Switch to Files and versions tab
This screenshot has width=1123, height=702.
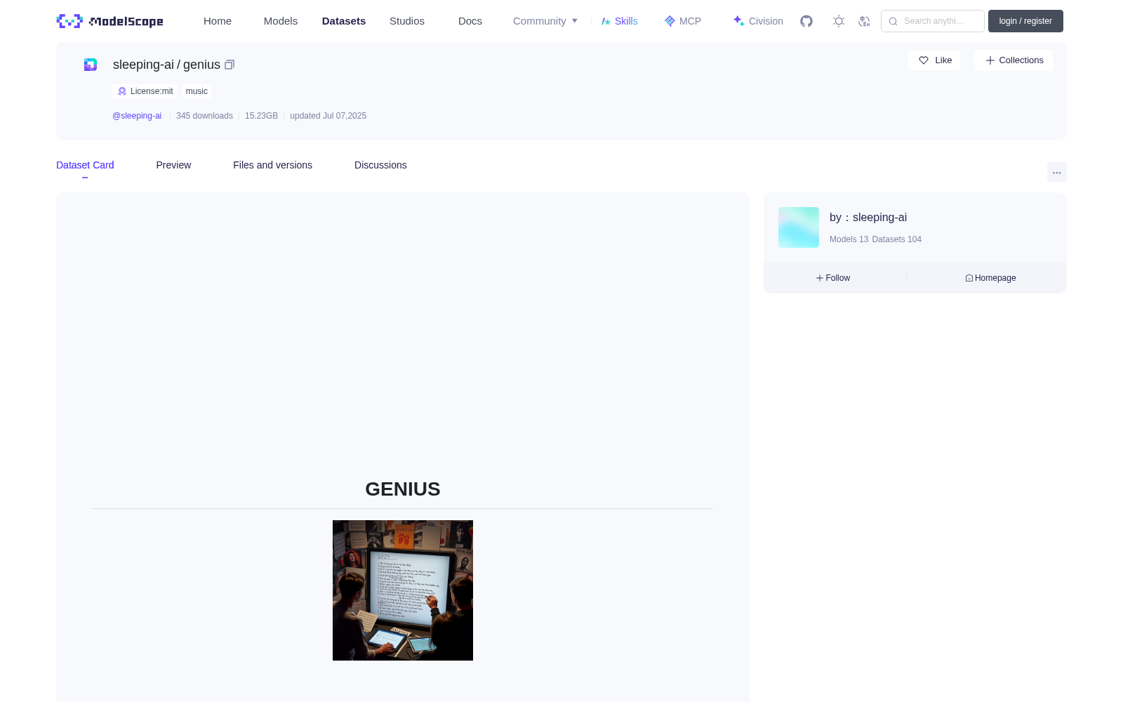tap(272, 165)
